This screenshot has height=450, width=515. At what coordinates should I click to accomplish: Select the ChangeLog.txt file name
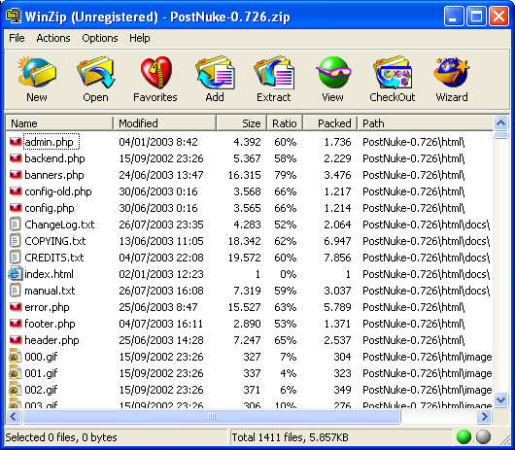click(59, 225)
